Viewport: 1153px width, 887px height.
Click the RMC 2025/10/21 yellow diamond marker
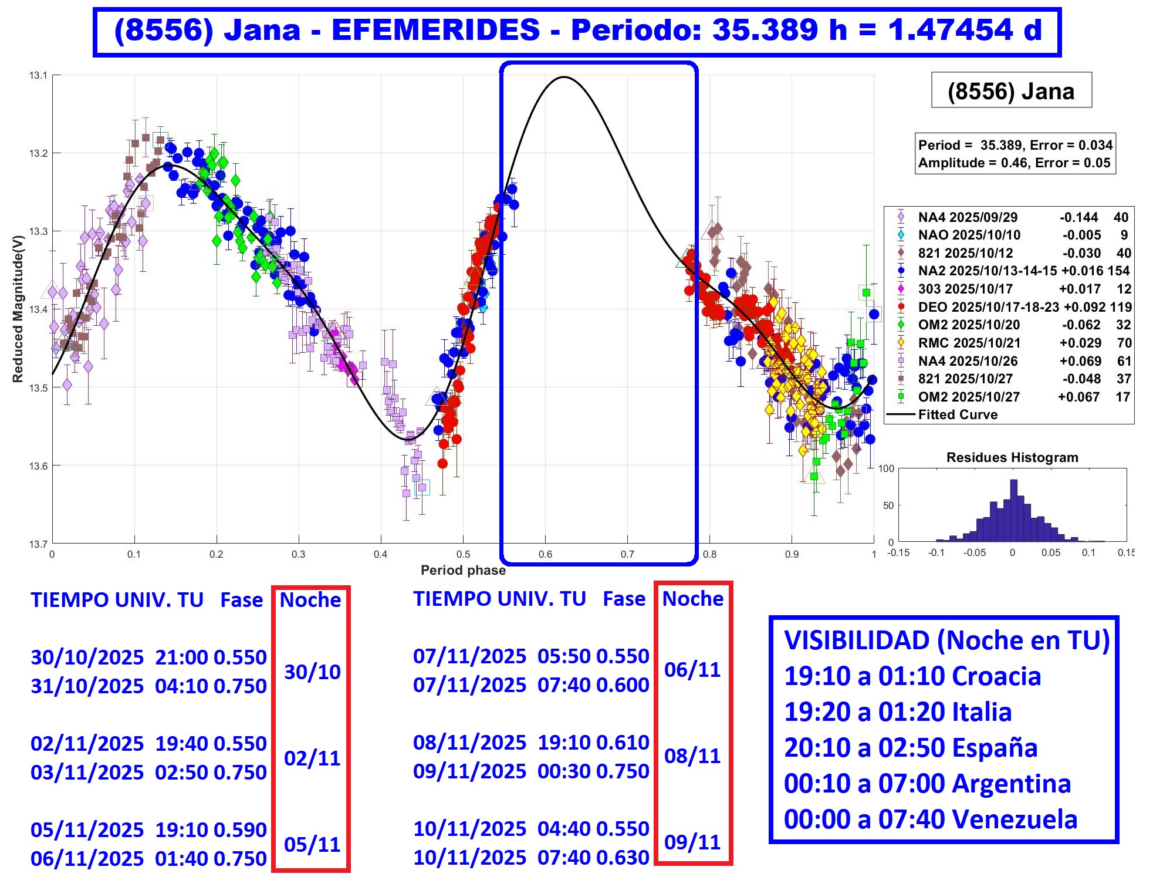[x=901, y=343]
